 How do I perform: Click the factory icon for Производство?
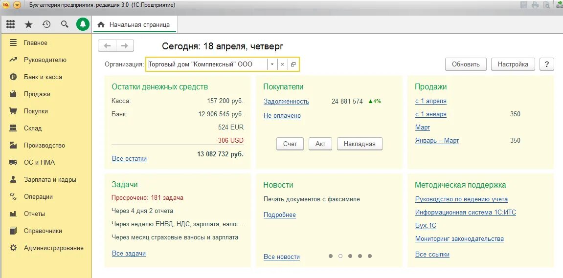[13, 145]
